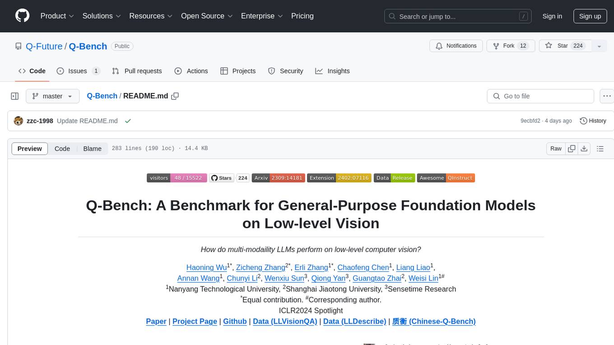This screenshot has width=614, height=345.
Task: Copy the README.md file path
Action: 175,96
